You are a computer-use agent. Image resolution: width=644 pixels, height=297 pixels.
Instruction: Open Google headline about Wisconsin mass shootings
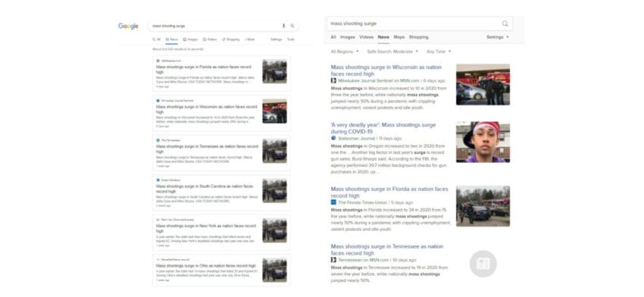click(x=207, y=109)
